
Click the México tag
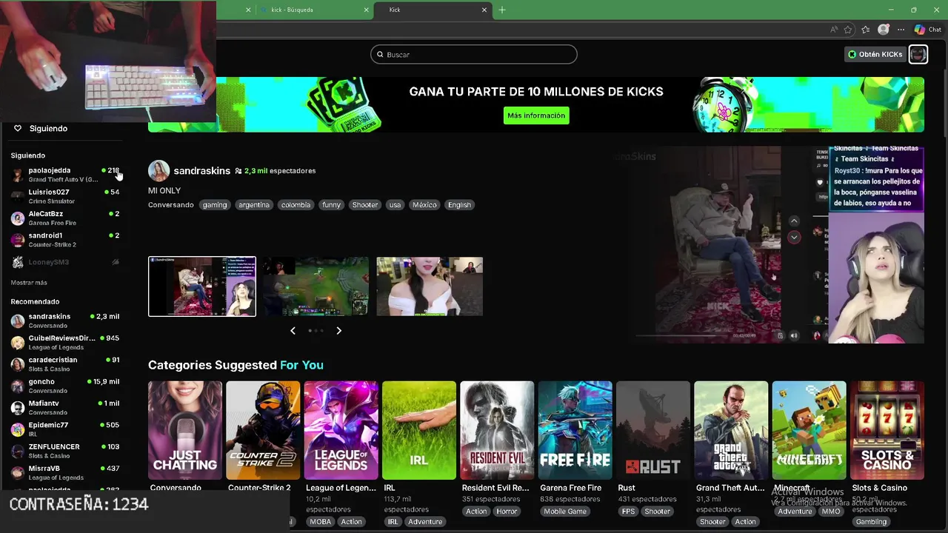(424, 205)
